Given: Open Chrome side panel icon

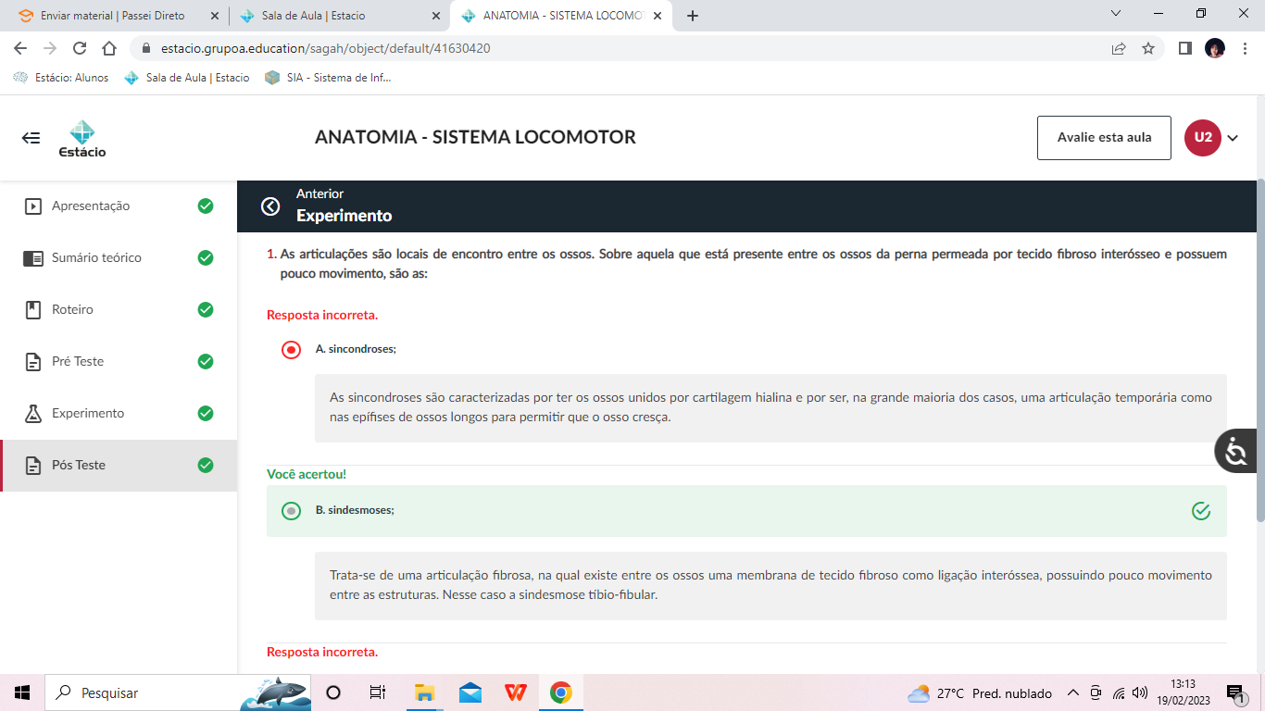Looking at the screenshot, I should pyautogui.click(x=1184, y=48).
